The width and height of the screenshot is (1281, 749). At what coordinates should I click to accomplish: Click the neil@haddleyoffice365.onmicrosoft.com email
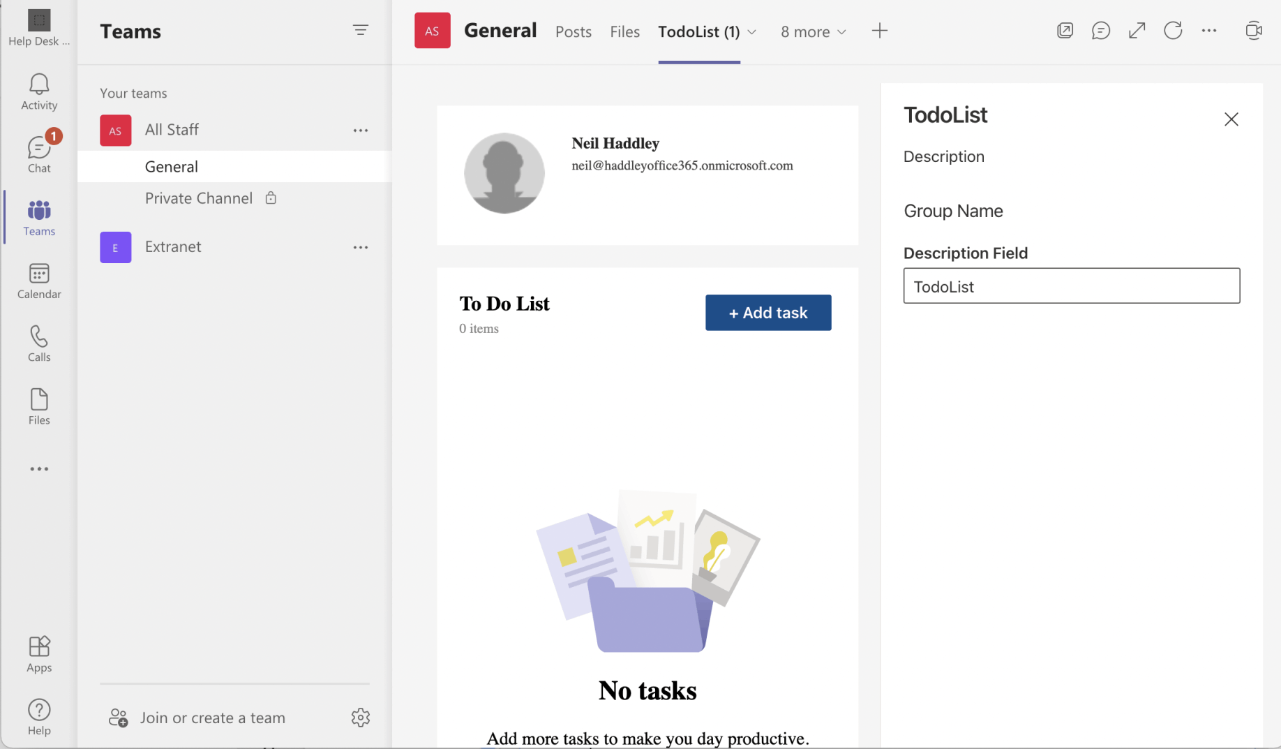(x=682, y=165)
